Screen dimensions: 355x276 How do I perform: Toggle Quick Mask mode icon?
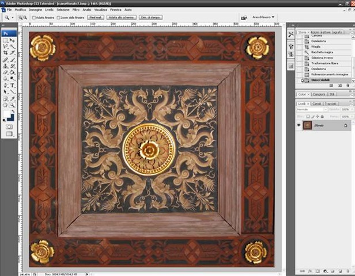(x=9, y=126)
